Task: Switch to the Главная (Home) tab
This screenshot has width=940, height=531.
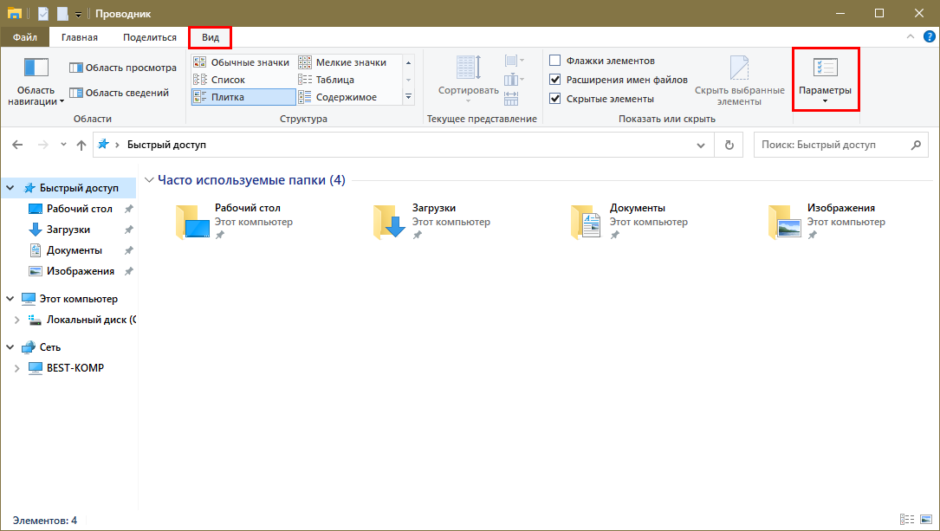Action: click(80, 37)
